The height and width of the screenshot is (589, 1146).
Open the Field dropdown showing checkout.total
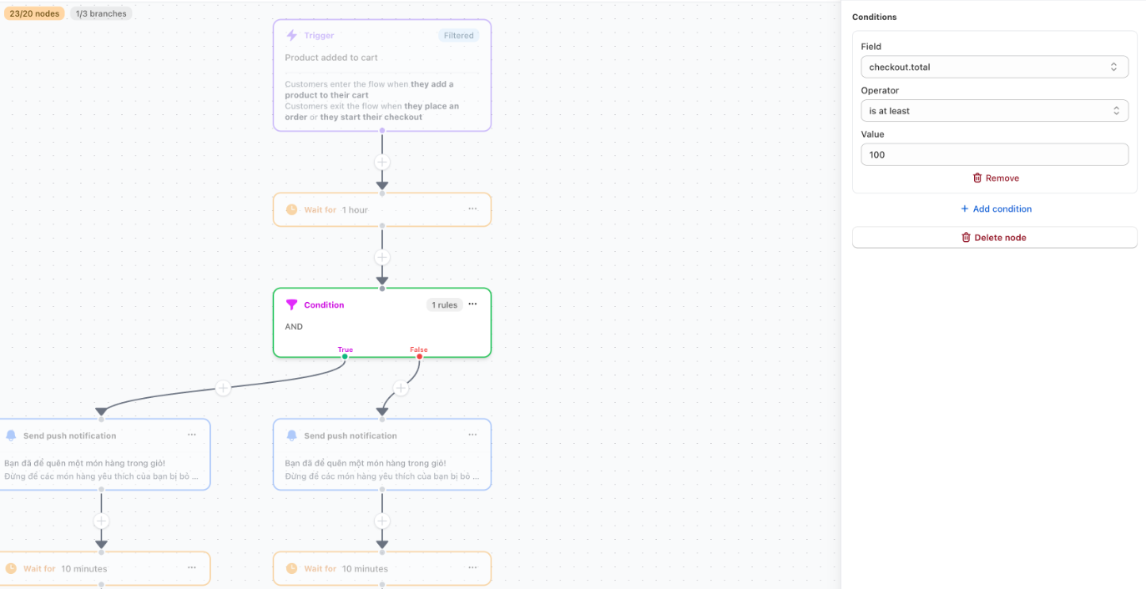point(994,67)
